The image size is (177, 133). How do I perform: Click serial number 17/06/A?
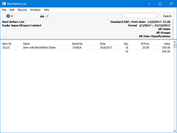[x=77, y=48]
